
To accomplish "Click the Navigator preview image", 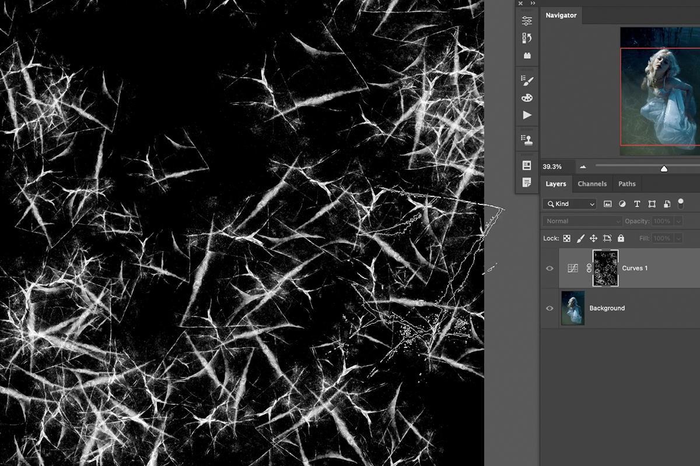I will [660, 91].
